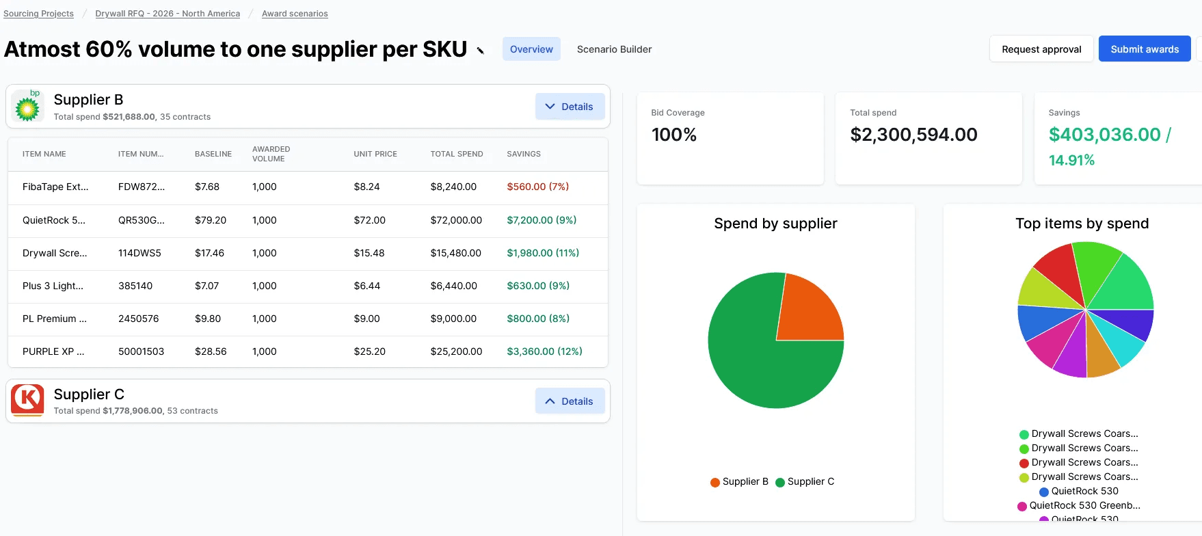Open Drywall RFQ - 2026 - North America breadcrumb
The height and width of the screenshot is (536, 1202).
pyautogui.click(x=168, y=14)
